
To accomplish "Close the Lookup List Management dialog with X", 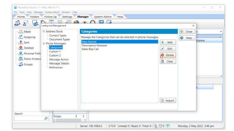I will pos(193,26).
